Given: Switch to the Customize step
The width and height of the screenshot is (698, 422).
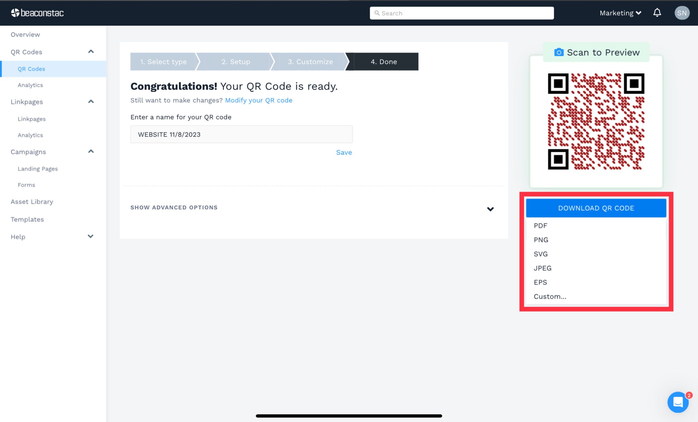Looking at the screenshot, I should coord(310,62).
